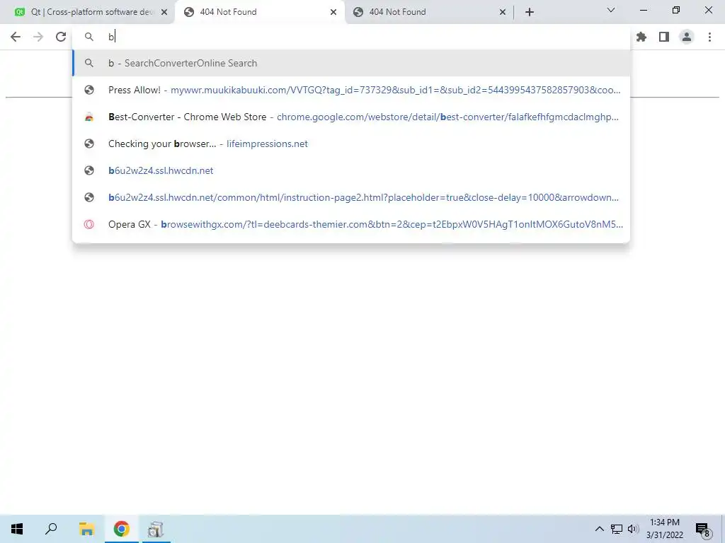Select the short b6u2w2z4.ssl.hwcdn.net suggestion
This screenshot has width=725, height=543.
pos(351,170)
